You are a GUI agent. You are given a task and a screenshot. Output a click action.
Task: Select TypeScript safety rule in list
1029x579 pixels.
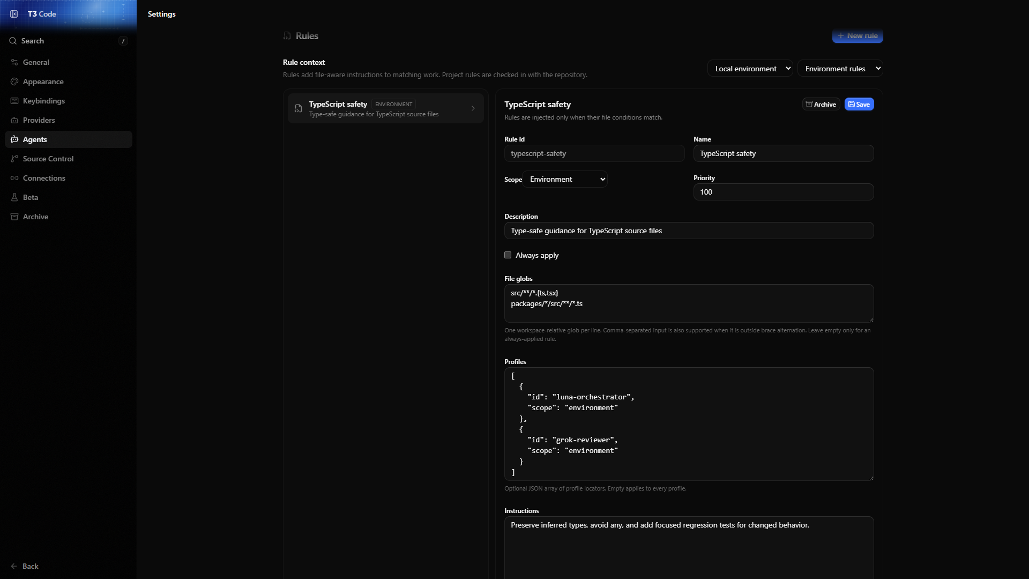[x=386, y=108]
